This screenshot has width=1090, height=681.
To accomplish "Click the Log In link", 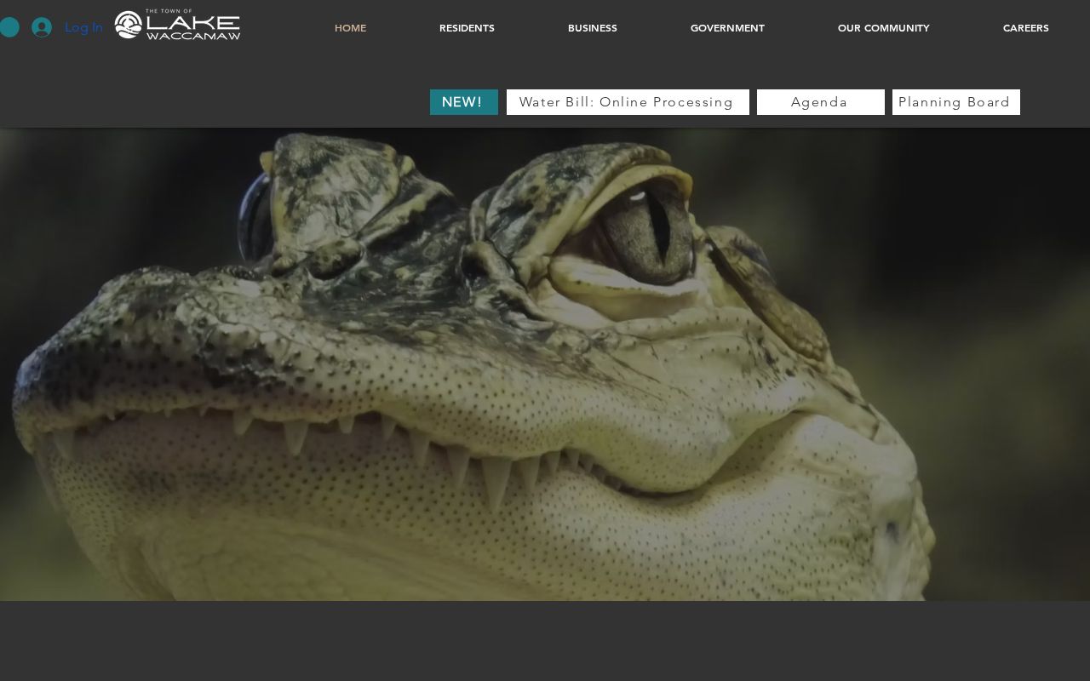I will coord(83,27).
